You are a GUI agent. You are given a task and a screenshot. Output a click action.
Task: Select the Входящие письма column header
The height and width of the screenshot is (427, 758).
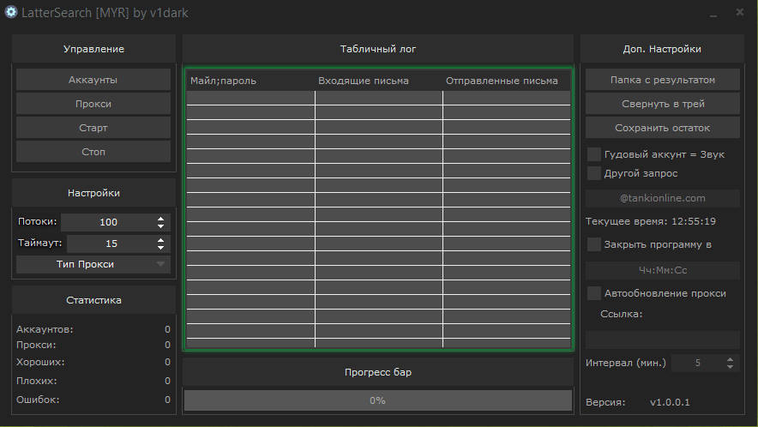(x=378, y=81)
